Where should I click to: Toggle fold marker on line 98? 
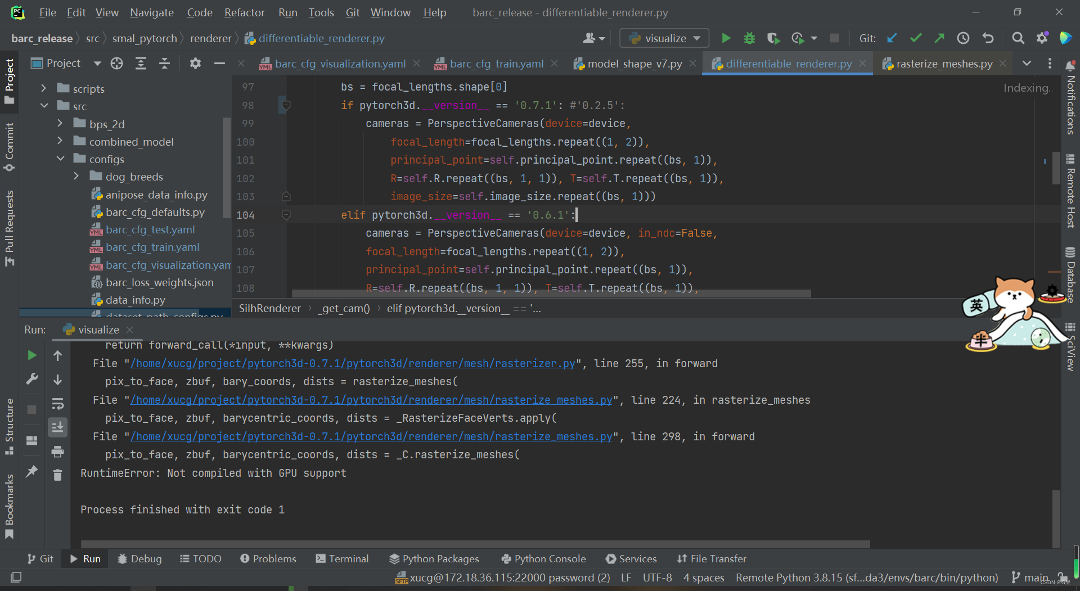coord(286,105)
